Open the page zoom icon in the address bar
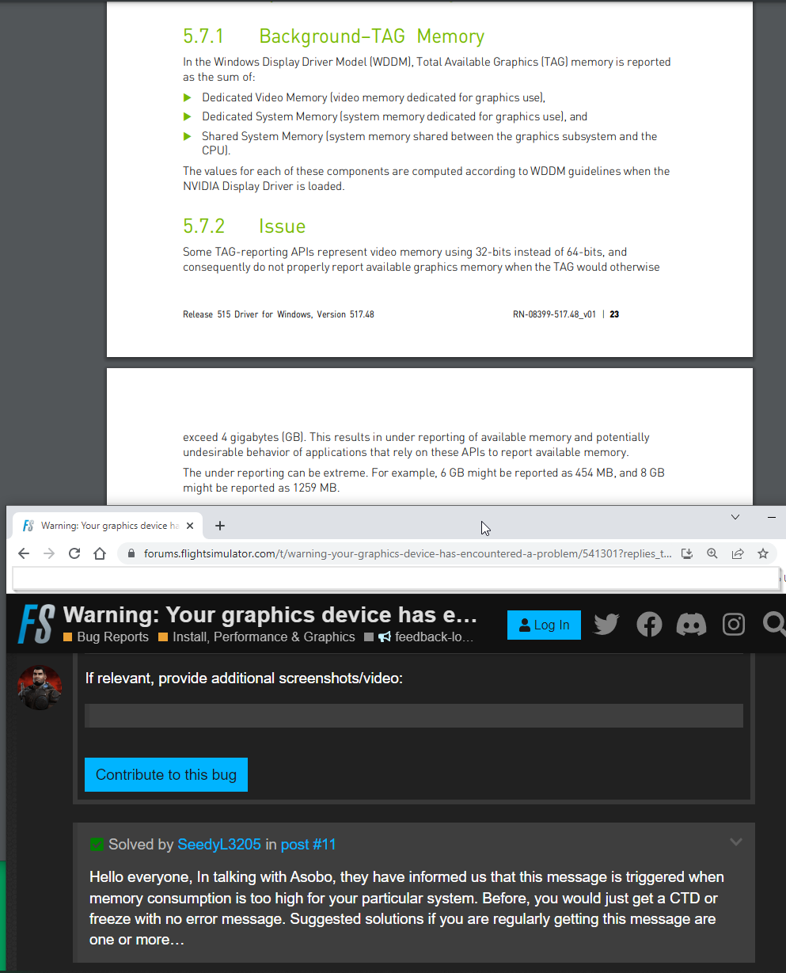Screen dimensions: 786x973 [x=712, y=553]
